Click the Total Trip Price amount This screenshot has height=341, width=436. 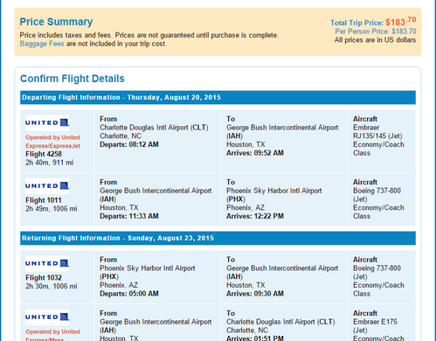400,22
